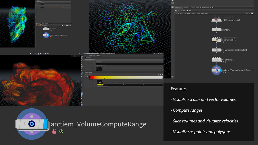Screen dimensions: 258x145
Task: Navigate to obj in the path bar
Action: click(183, 10)
